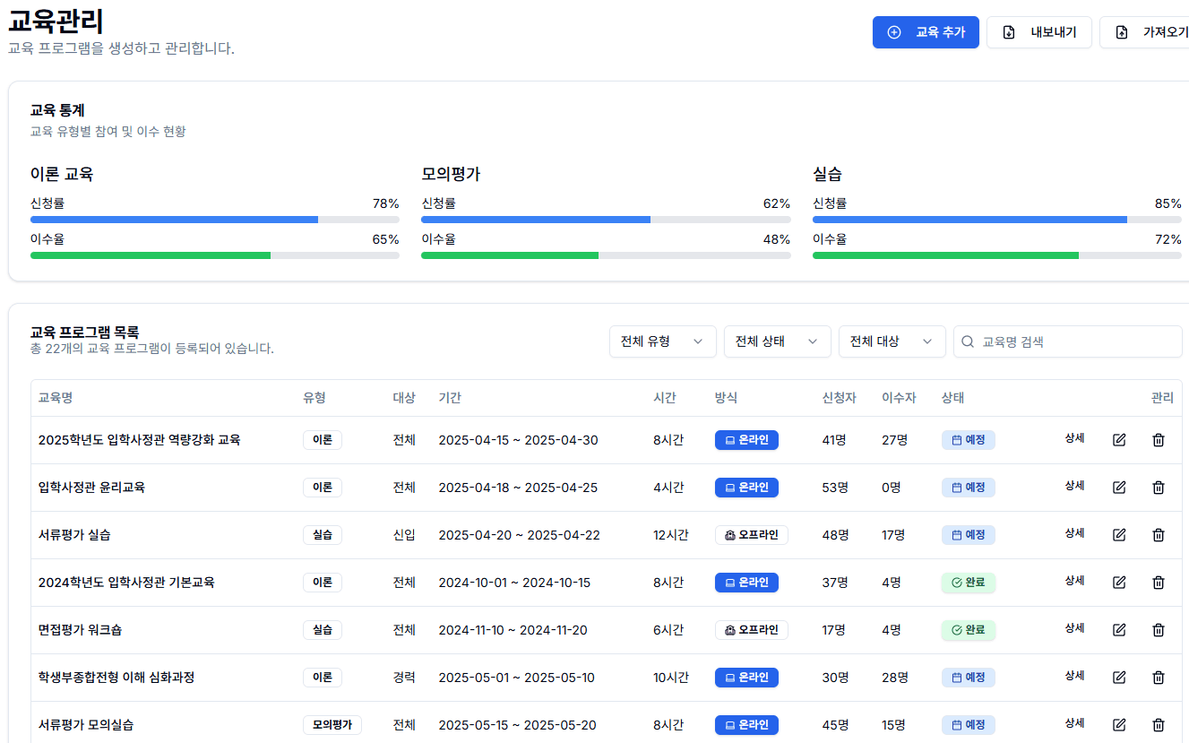Click the 이론 교육 신청률 progress bar
The image size is (1189, 743).
215,220
